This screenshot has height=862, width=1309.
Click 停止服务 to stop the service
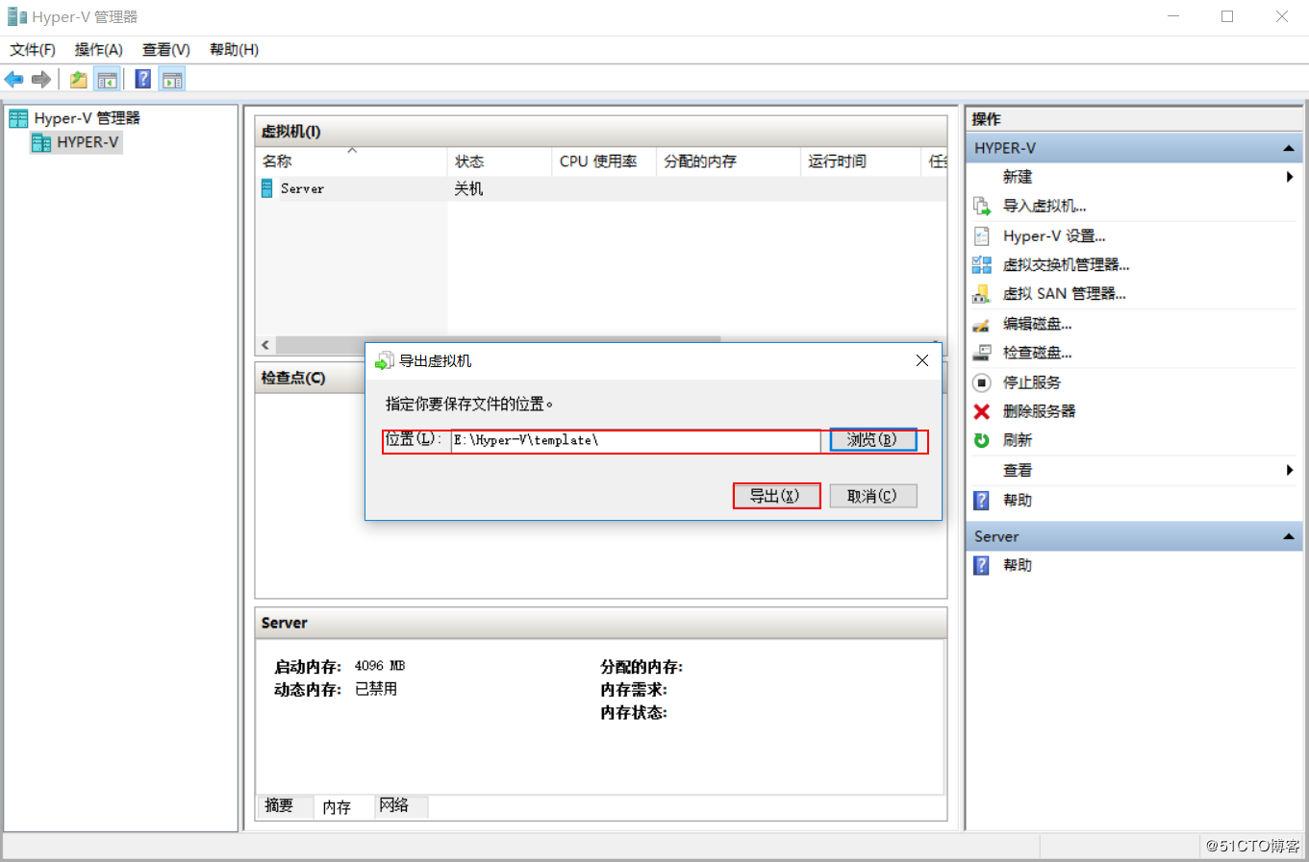(1032, 382)
